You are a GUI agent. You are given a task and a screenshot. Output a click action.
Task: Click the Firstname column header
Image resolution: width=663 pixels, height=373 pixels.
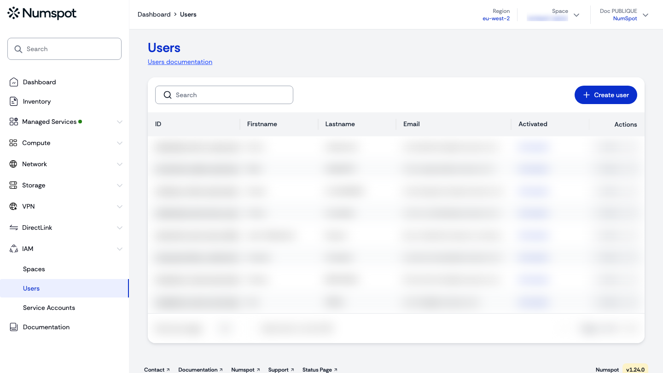click(x=262, y=124)
